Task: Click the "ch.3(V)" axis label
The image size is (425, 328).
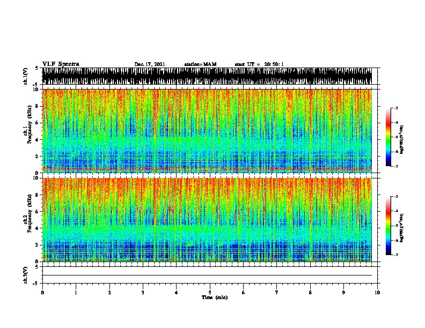Action: [x=25, y=275]
